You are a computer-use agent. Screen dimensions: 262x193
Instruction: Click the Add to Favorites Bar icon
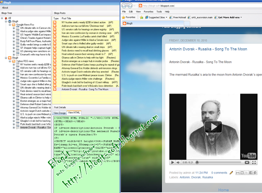141,17
